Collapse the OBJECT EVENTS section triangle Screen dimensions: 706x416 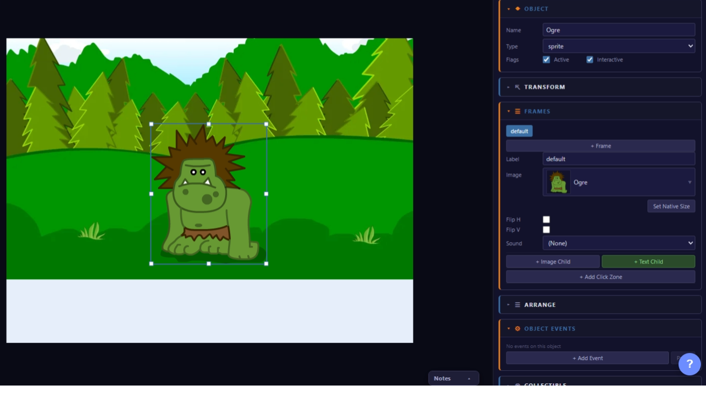point(509,329)
